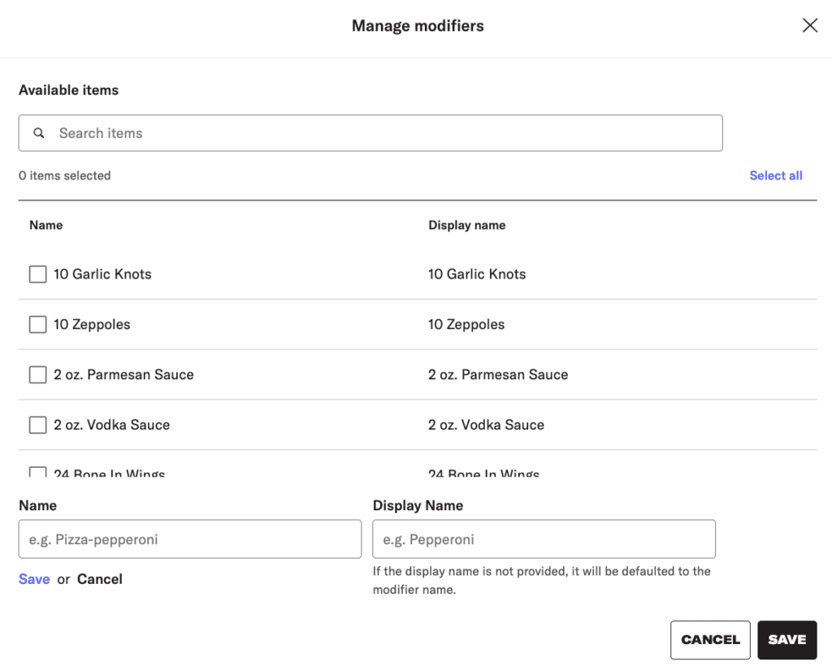Click the blue Save link below Name
Viewport: 832px width, 666px height.
34,579
